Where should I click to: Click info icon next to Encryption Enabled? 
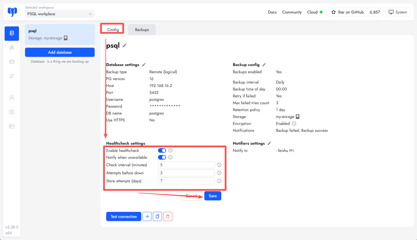(x=294, y=123)
